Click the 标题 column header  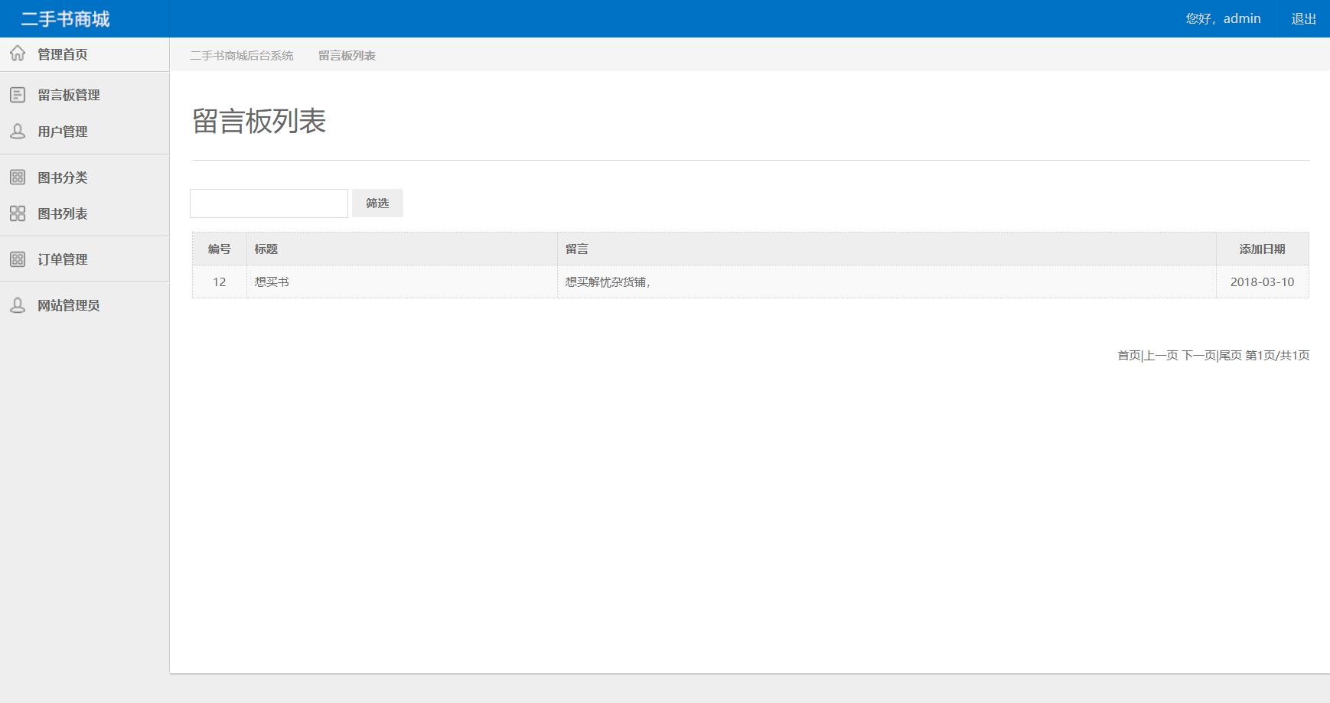(402, 249)
